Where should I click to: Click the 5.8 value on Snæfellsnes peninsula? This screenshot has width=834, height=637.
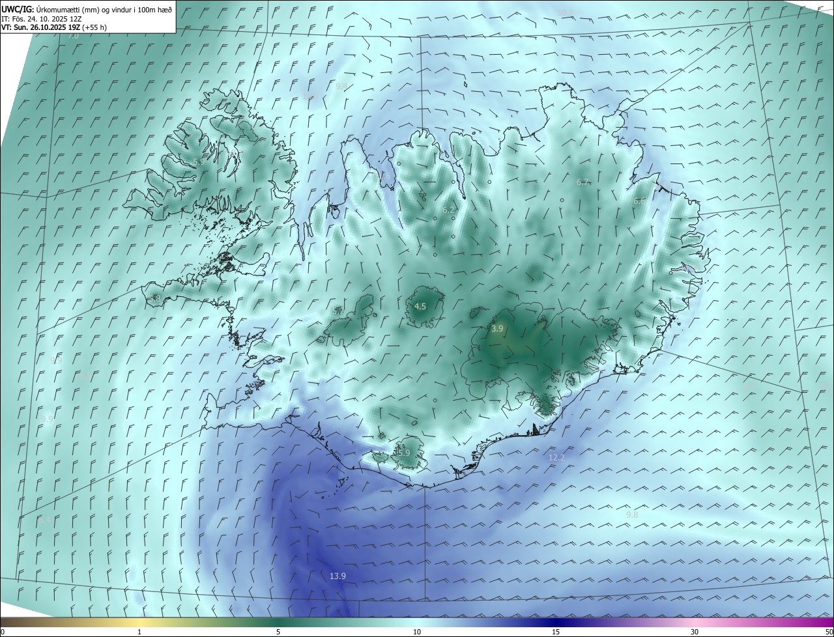pyautogui.click(x=154, y=298)
